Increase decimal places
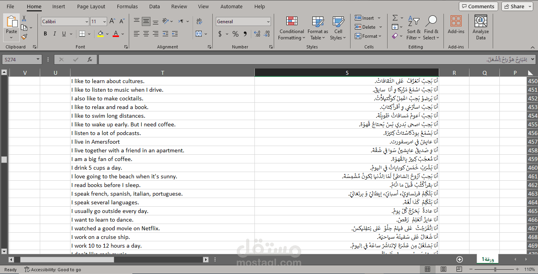The image size is (538, 274). [257, 34]
